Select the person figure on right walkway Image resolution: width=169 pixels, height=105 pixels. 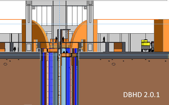(x=104, y=39)
